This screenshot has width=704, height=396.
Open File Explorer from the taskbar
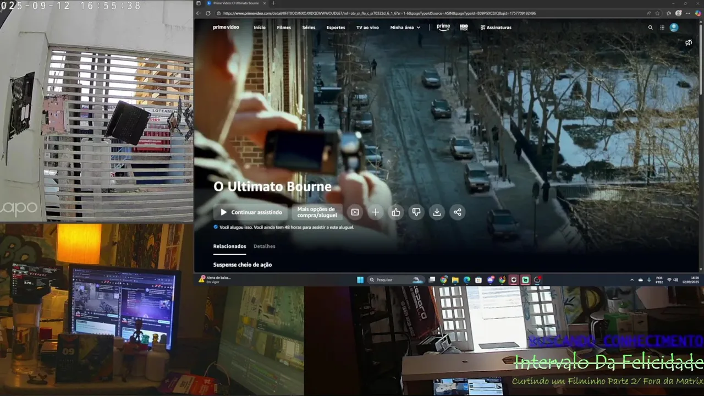click(x=455, y=280)
